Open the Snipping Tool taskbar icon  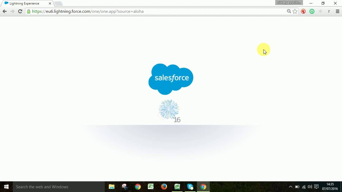click(x=125, y=187)
